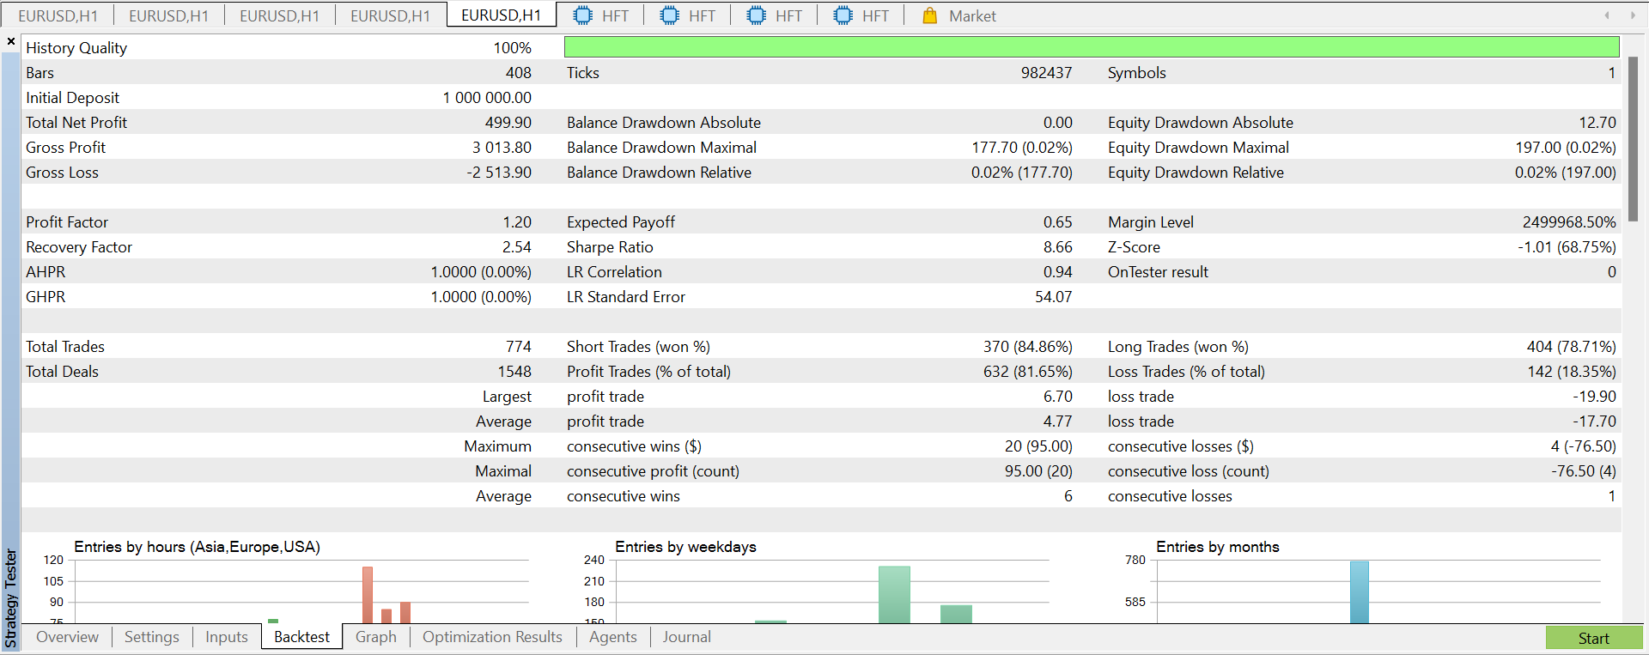Select the Balance Drawdown Absolute label
This screenshot has width=1649, height=655.
664,123
